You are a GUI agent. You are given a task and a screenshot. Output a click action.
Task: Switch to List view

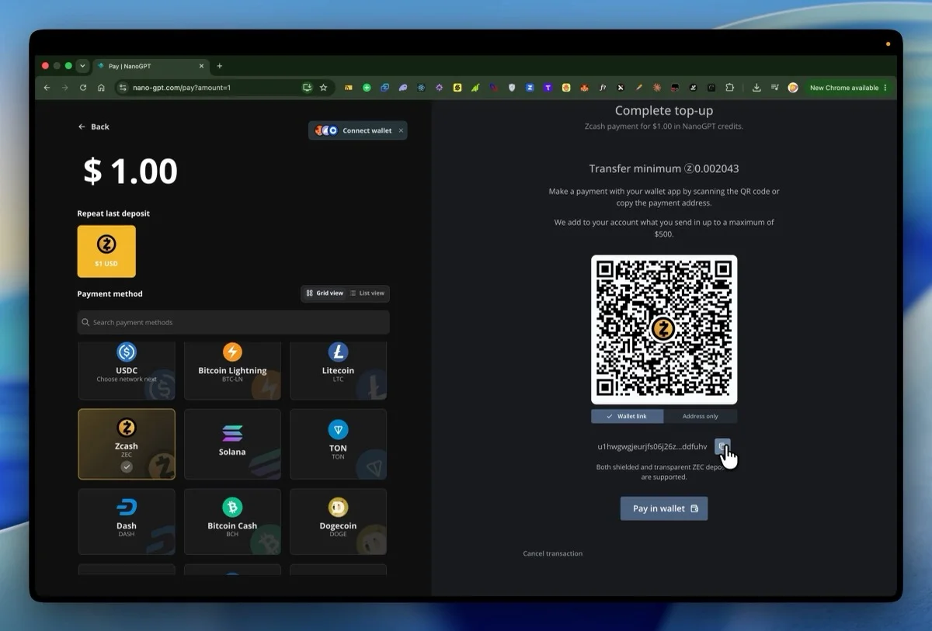367,293
